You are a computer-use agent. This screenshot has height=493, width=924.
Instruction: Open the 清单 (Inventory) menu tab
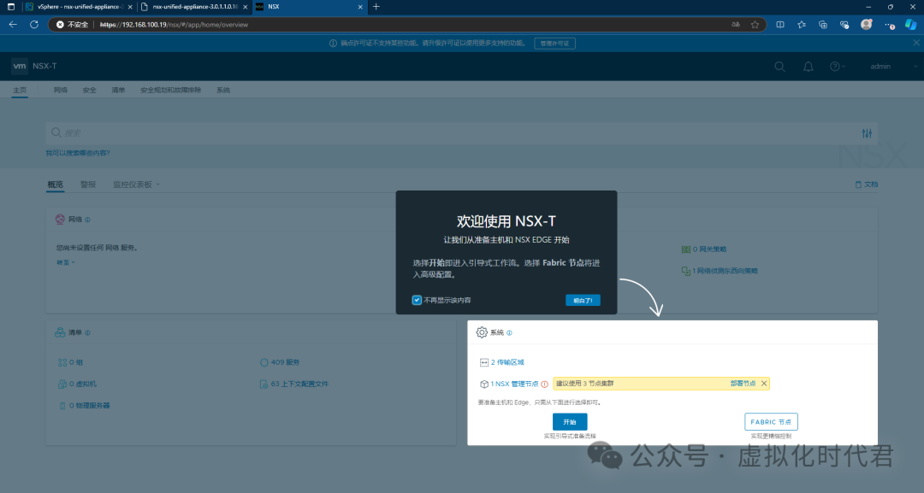[x=118, y=90]
